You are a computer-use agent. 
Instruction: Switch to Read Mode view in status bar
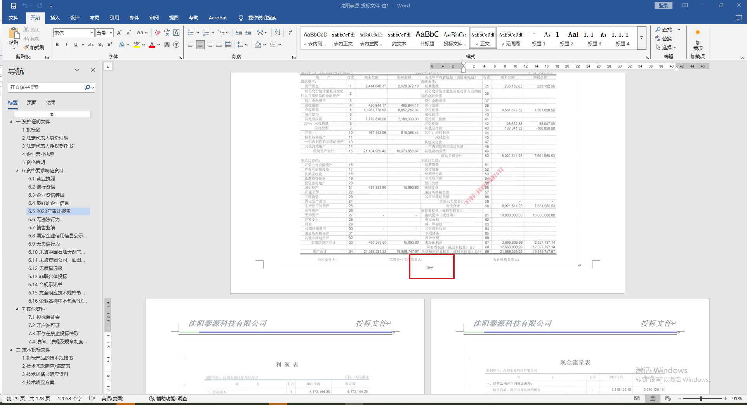[x=637, y=398]
